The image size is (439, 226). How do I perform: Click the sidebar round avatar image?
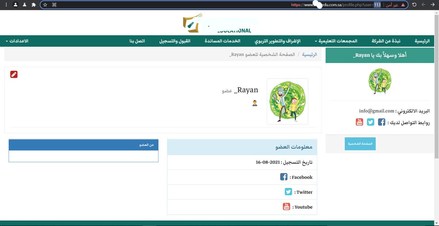(380, 81)
